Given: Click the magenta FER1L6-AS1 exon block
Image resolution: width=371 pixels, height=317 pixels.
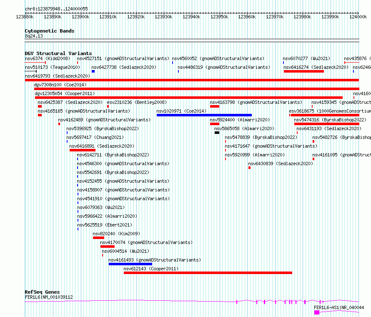Looking at the screenshot, I should pyautogui.click(x=316, y=312).
